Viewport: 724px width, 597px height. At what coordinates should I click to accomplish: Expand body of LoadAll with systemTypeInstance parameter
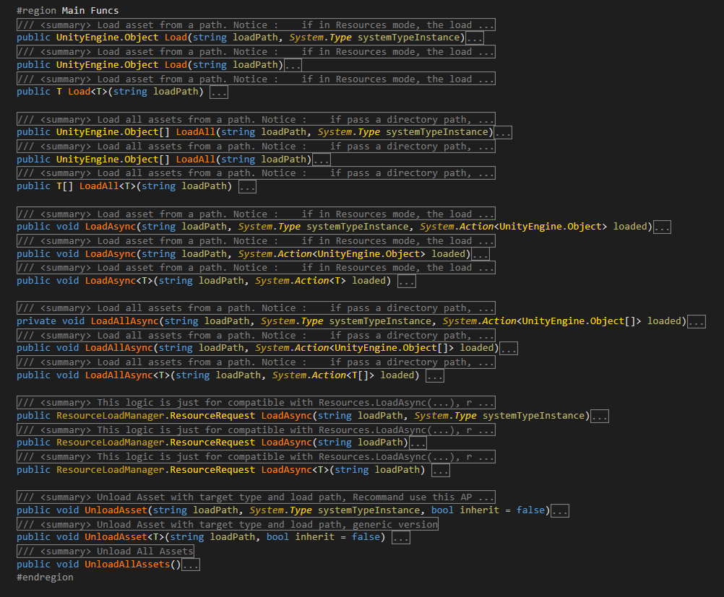[503, 133]
